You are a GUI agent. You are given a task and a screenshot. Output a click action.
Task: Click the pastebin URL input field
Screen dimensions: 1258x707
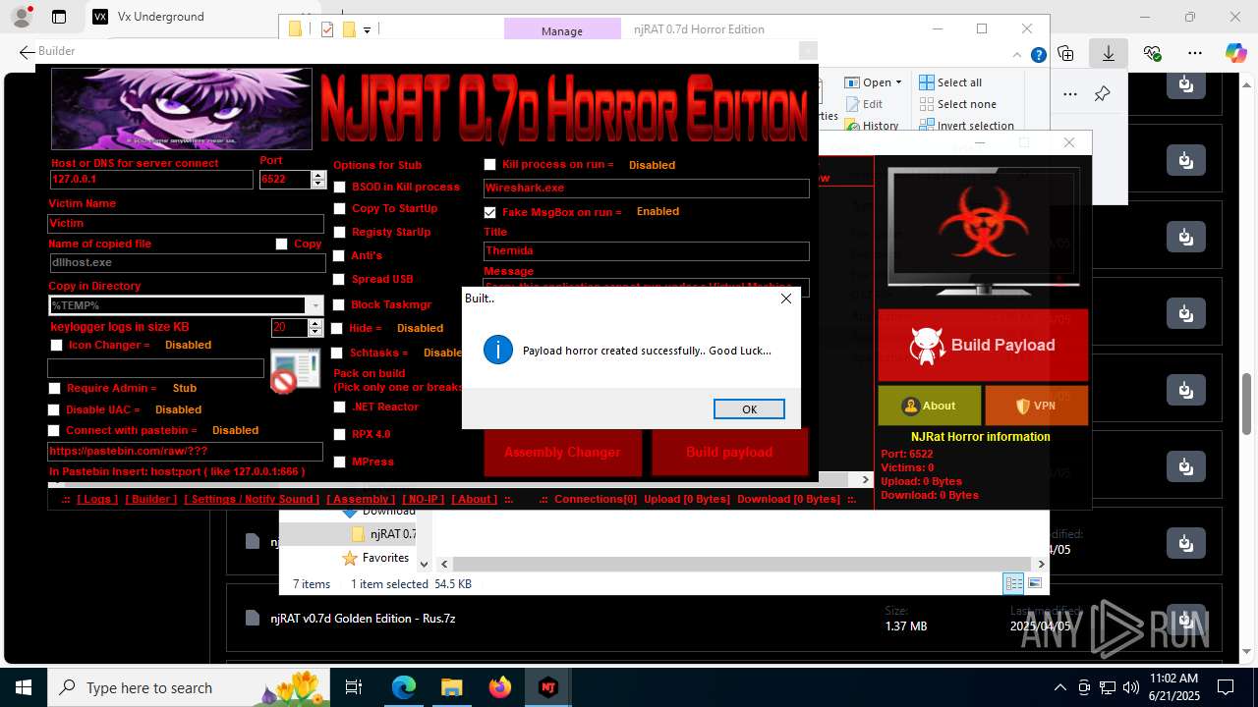pyautogui.click(x=185, y=452)
